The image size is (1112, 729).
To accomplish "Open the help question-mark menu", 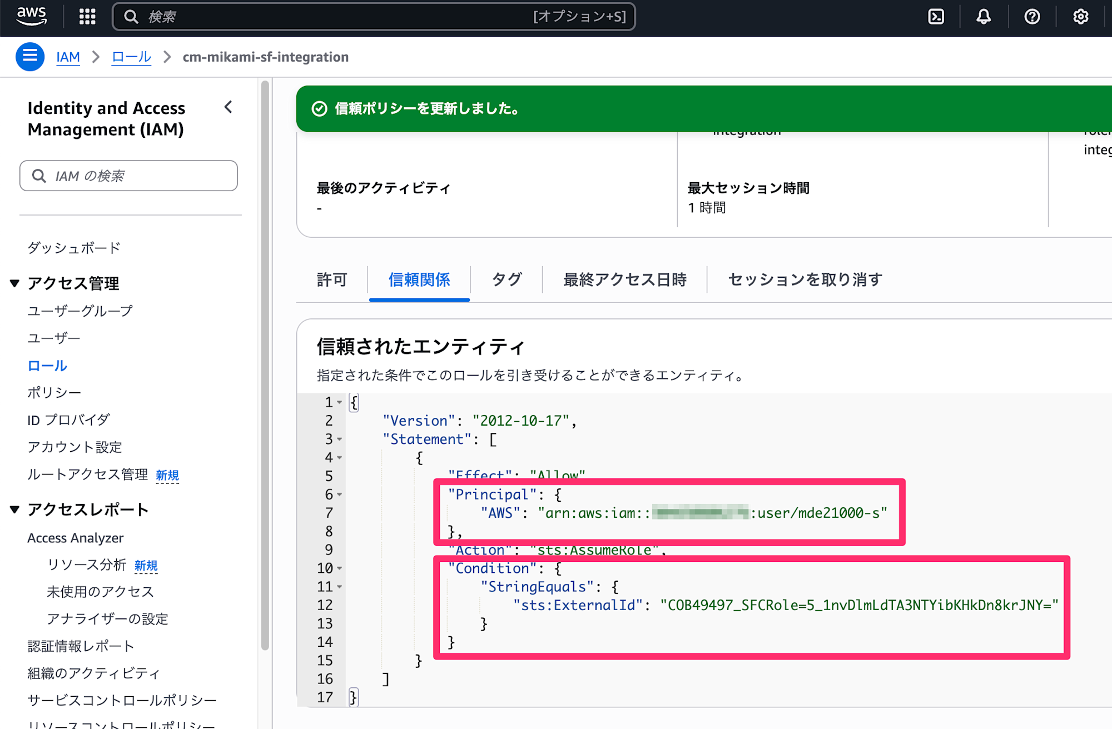I will tap(1032, 17).
